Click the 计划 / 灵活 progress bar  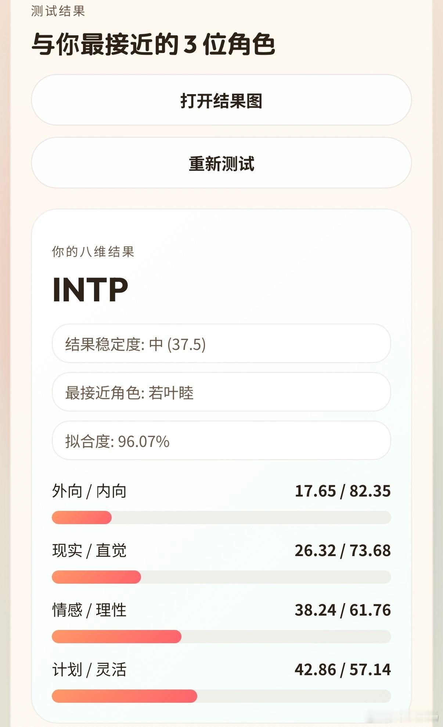[x=221, y=696]
